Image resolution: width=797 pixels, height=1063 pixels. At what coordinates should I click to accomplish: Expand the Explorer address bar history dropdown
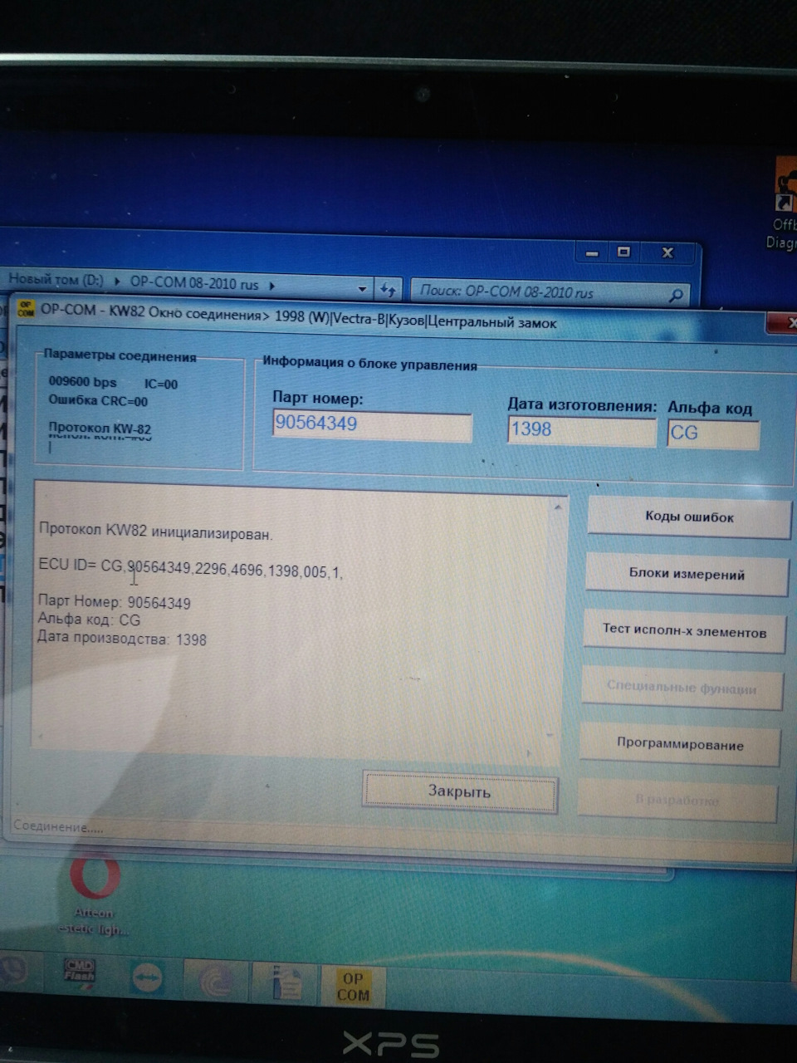coord(362,289)
